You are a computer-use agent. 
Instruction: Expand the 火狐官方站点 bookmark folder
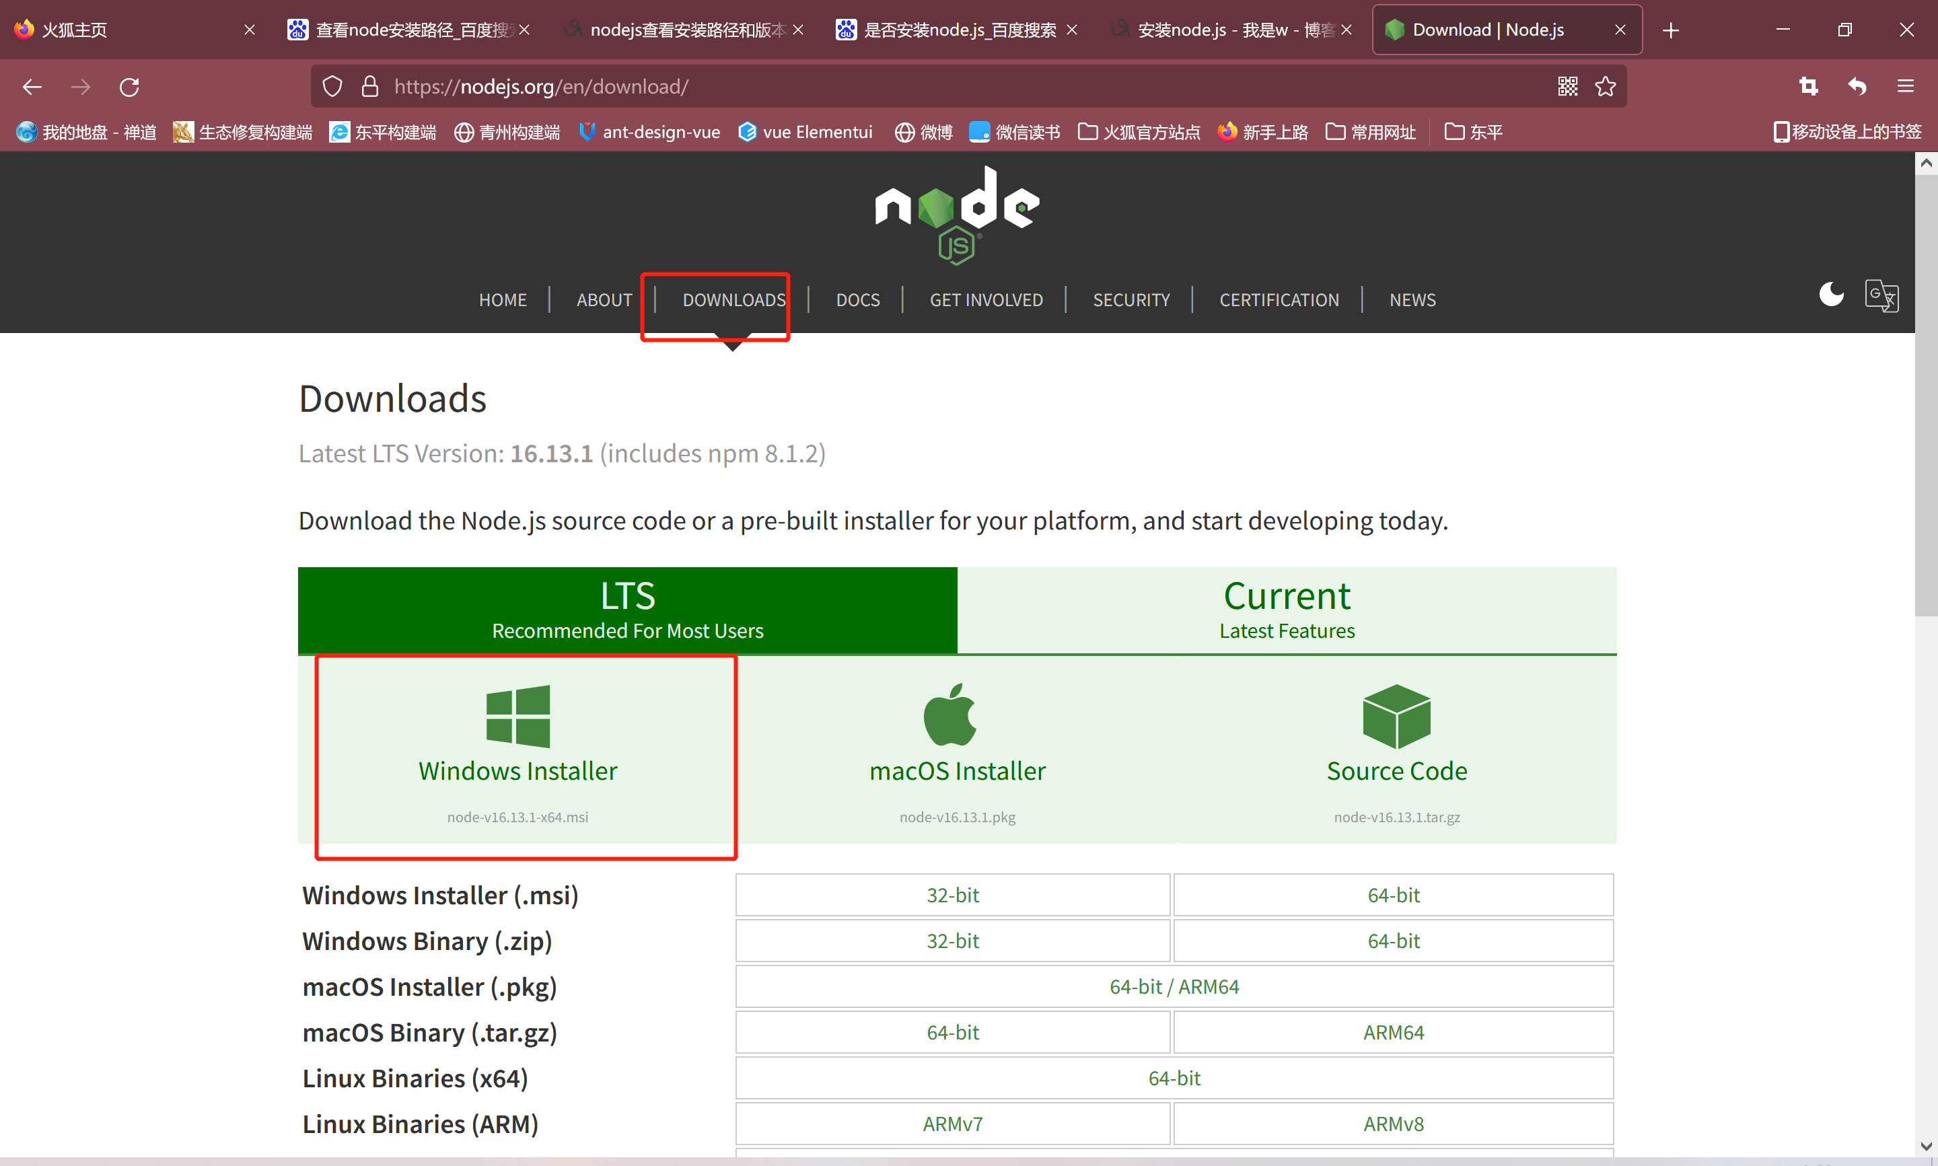[1139, 132]
